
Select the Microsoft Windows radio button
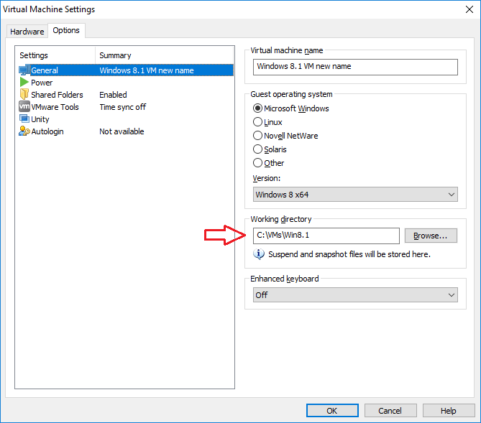[x=257, y=108]
